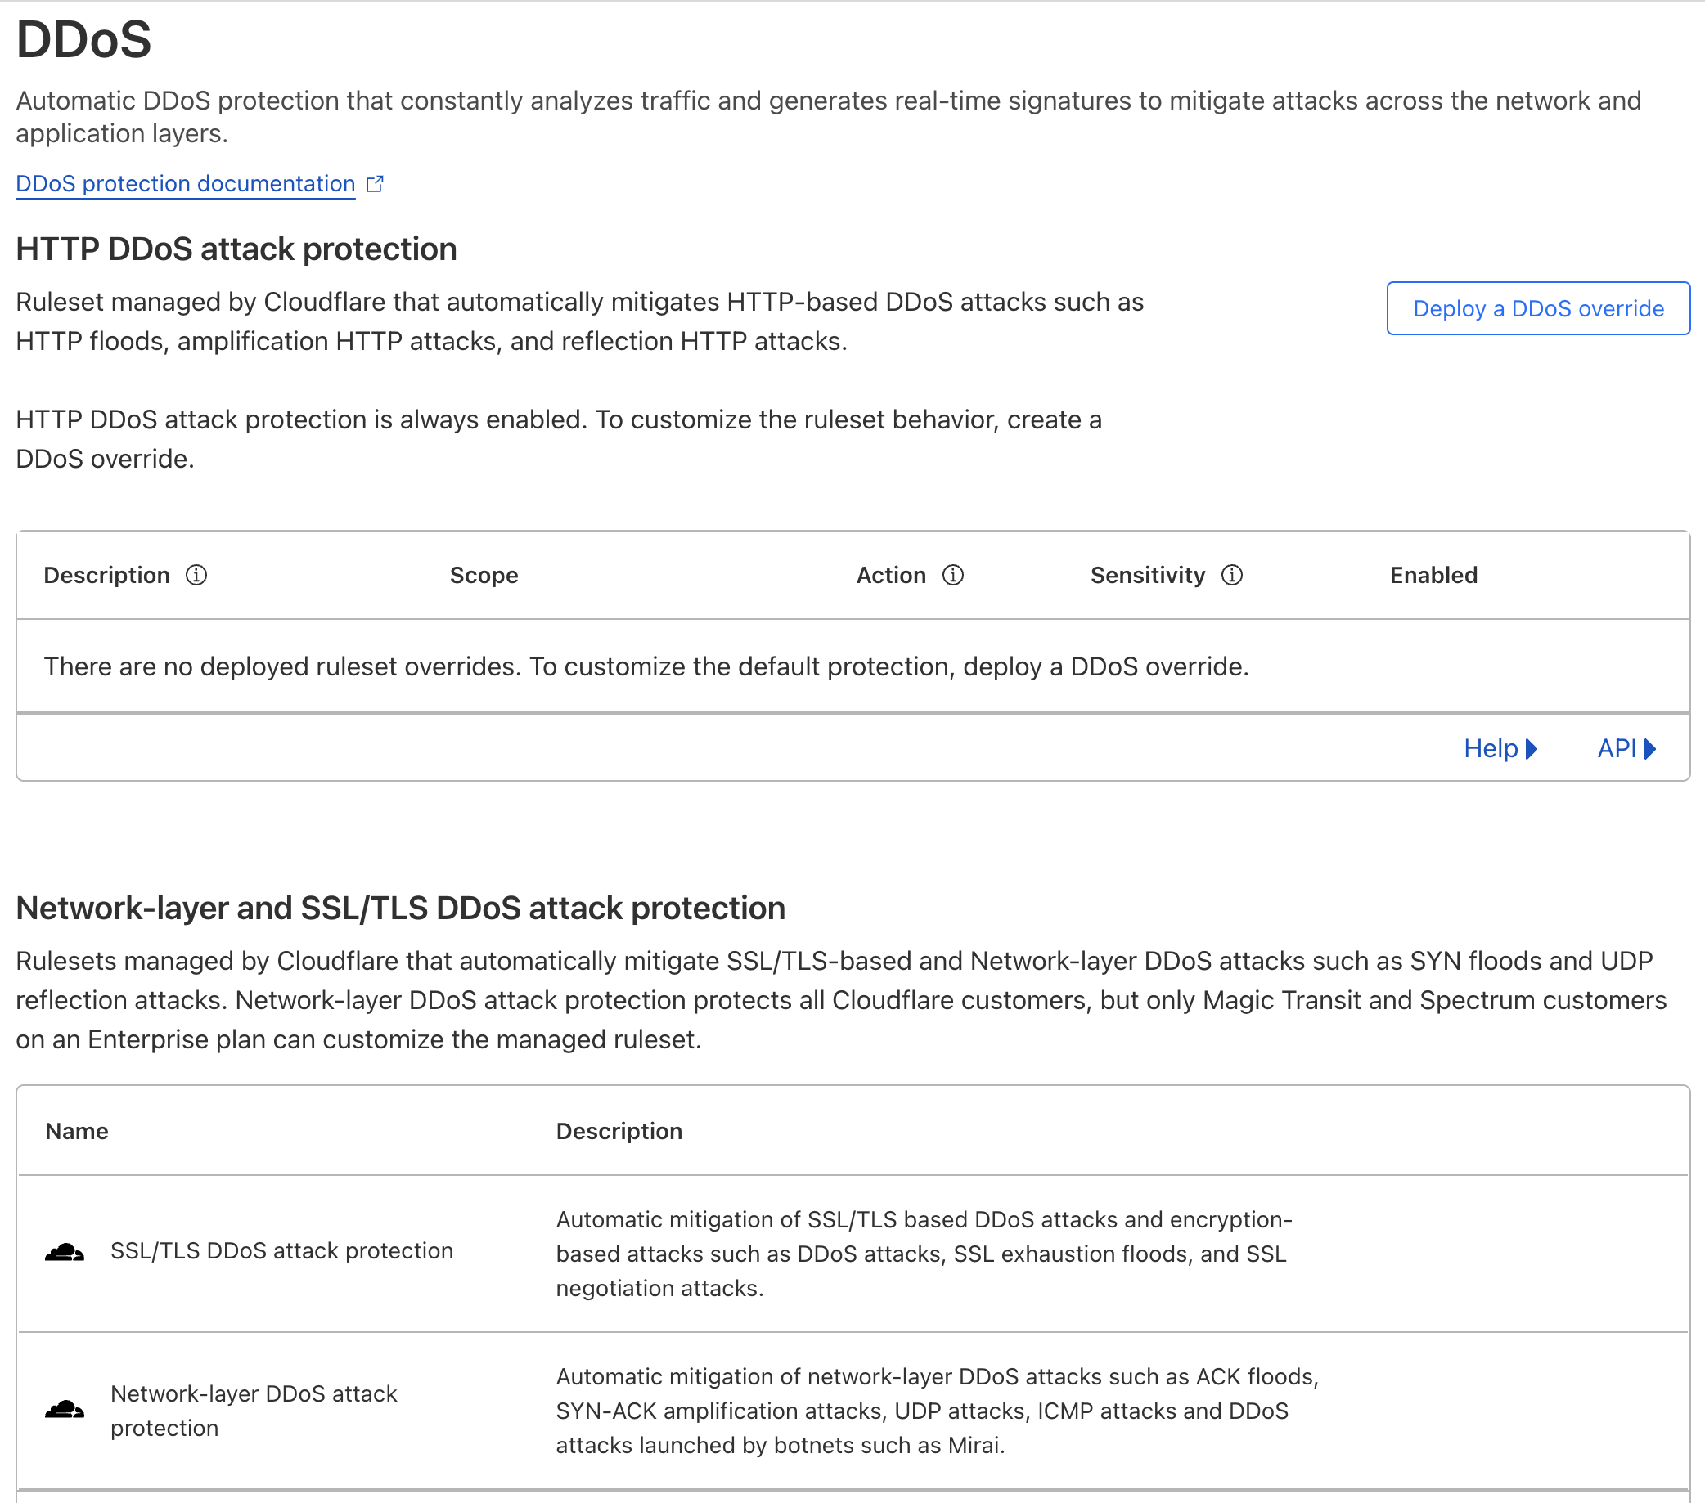Click the network-layer ACK floods description text
The height and width of the screenshot is (1503, 1705).
937,1411
